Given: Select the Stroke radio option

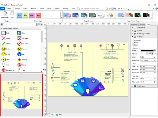Looking at the screenshot, I should (133, 45).
